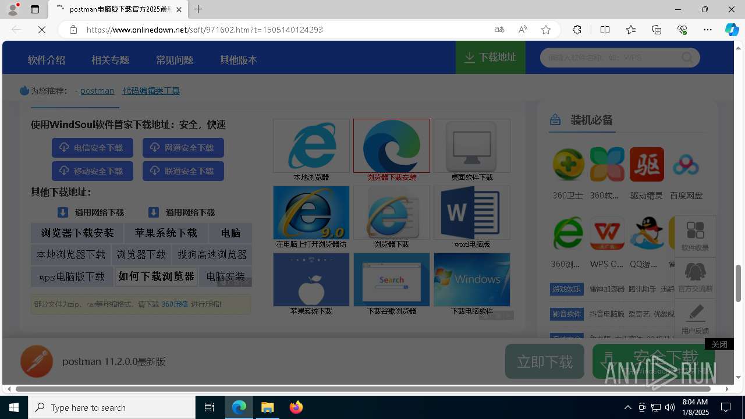This screenshot has width=745, height=419.
Task: Open the 桌面软件下载 thumbnail
Action: (x=472, y=146)
